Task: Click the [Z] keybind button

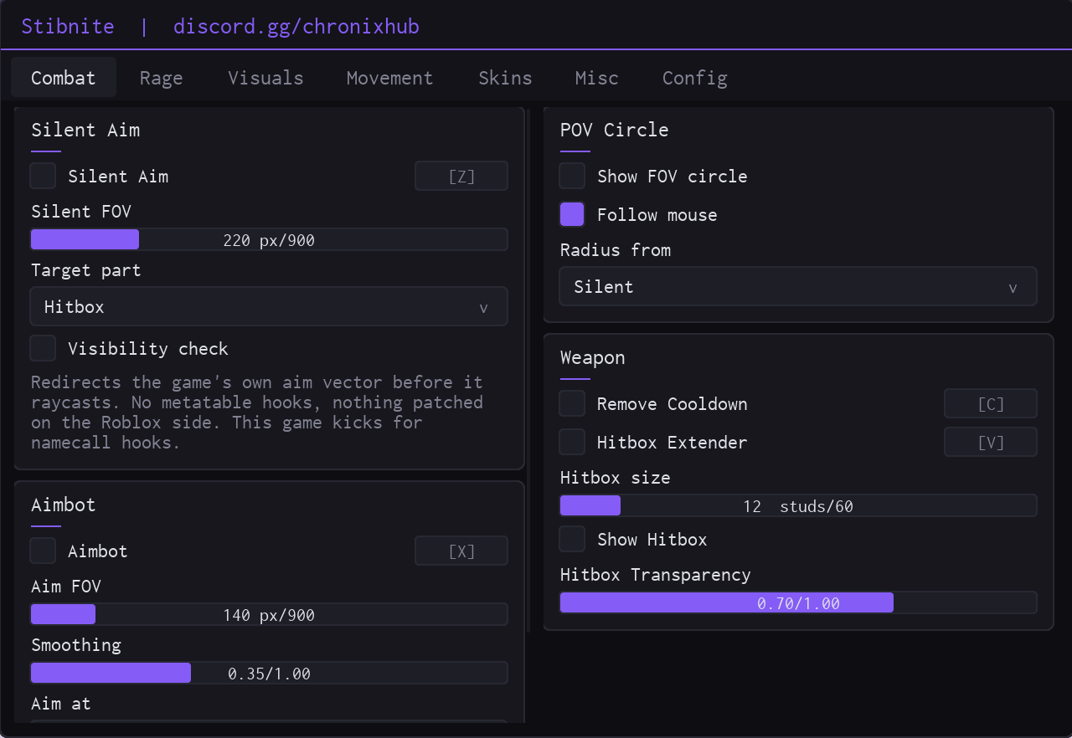Action: coord(461,177)
